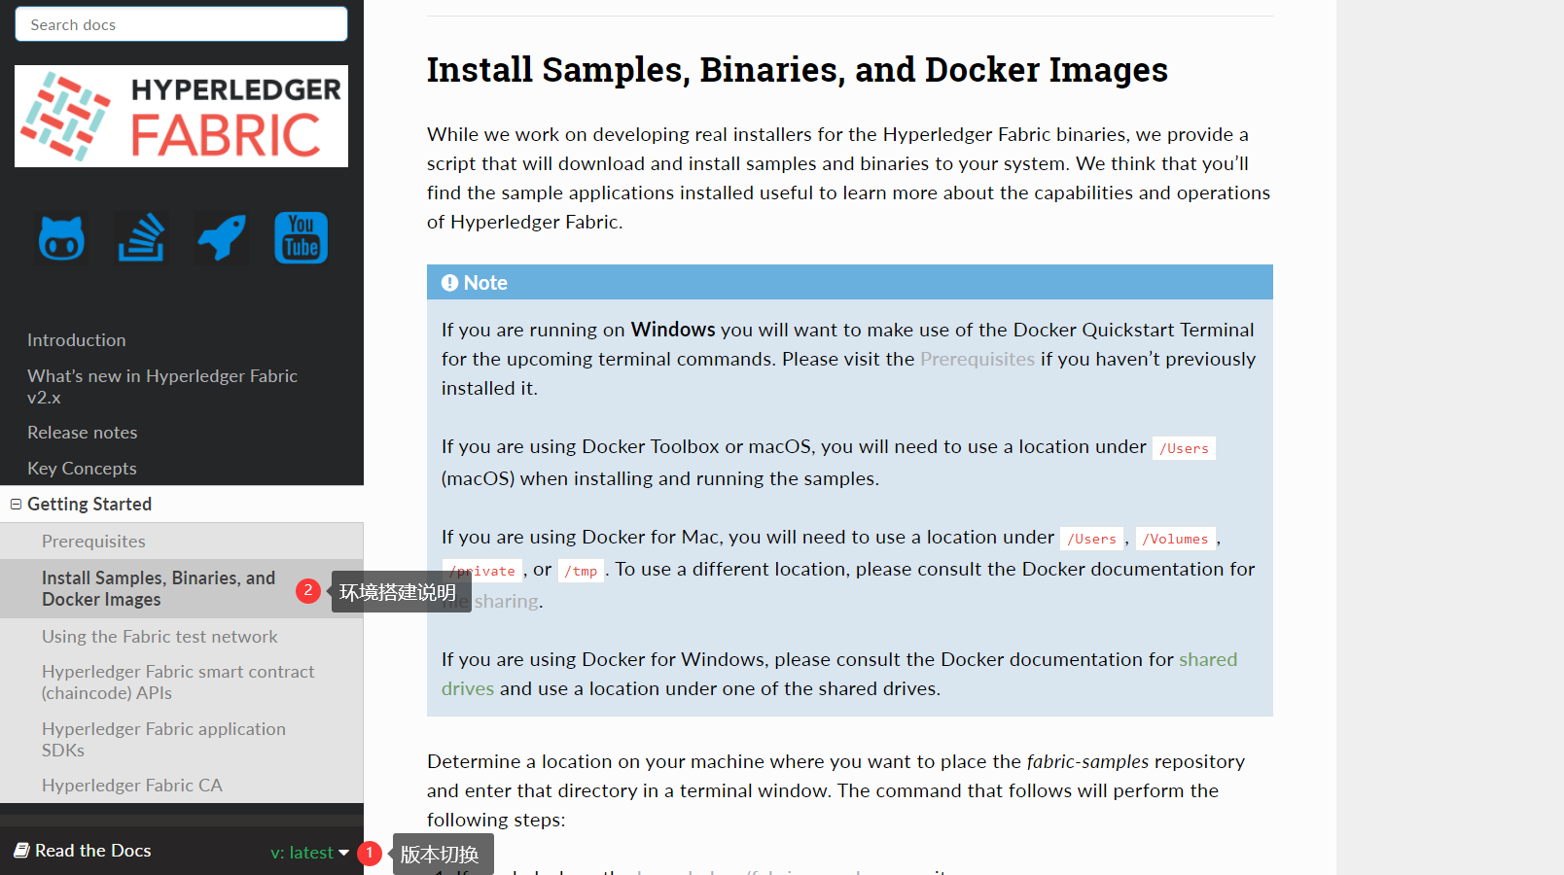Launch the Rocket.Chat community icon
Viewport: 1564px width, 875px height.
(x=221, y=237)
